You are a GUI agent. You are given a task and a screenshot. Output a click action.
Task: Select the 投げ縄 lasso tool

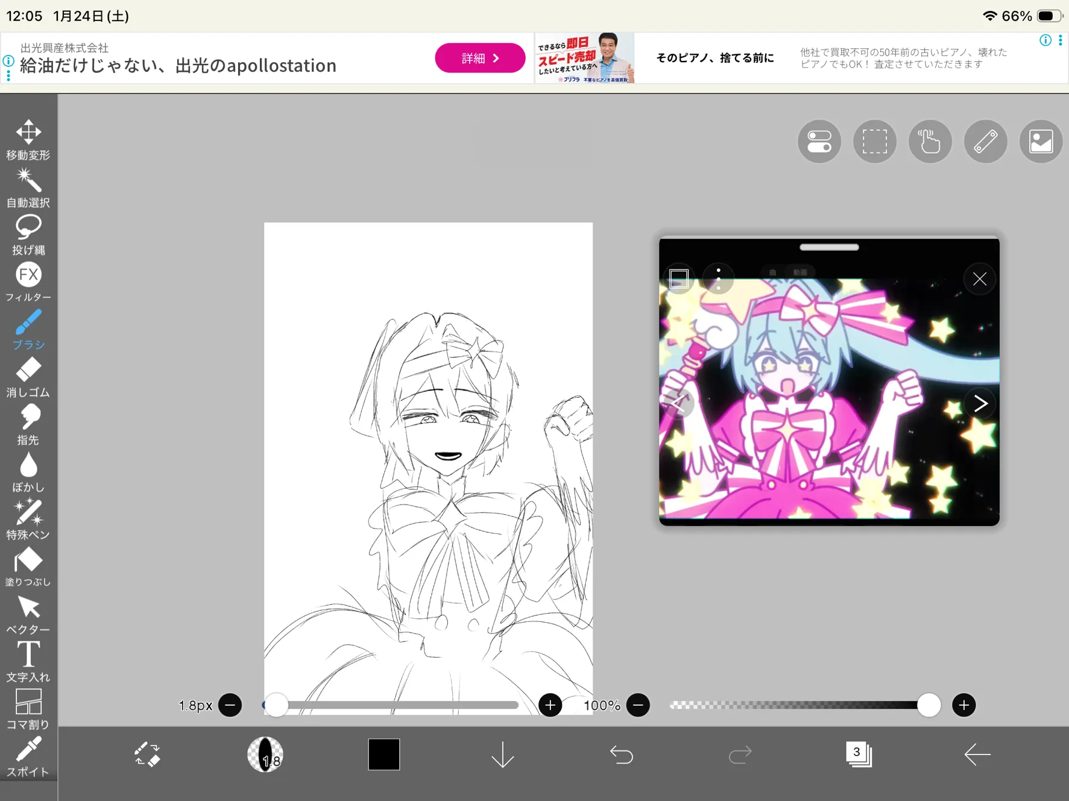[x=28, y=235]
